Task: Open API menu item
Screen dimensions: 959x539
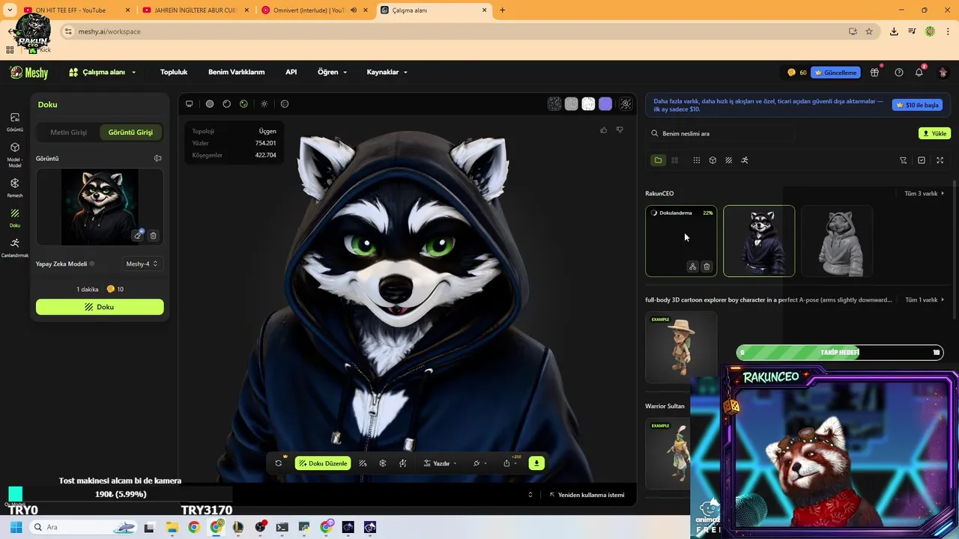Action: click(x=291, y=73)
